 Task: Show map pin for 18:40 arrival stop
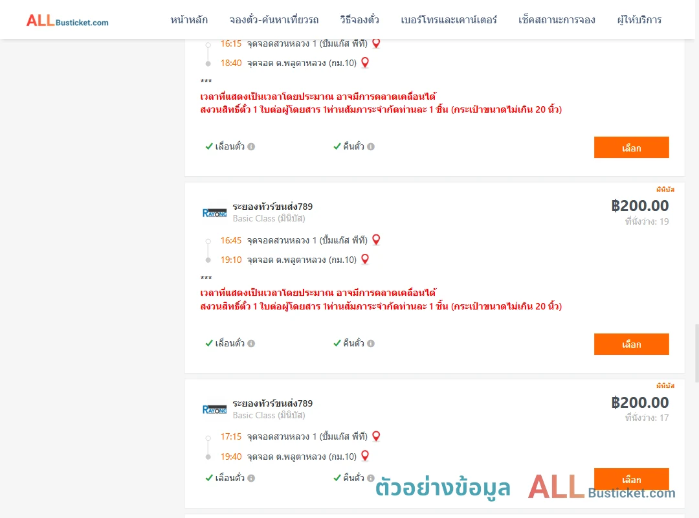(x=365, y=62)
